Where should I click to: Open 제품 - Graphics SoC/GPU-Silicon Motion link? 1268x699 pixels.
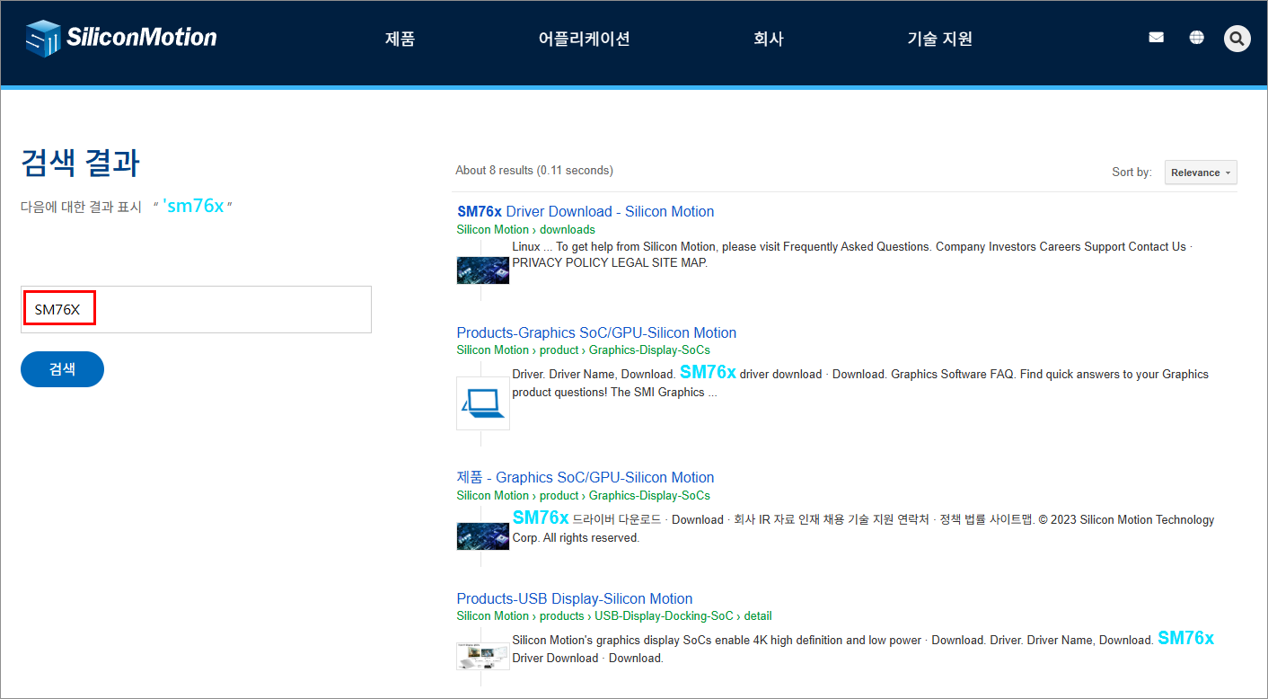pos(585,477)
